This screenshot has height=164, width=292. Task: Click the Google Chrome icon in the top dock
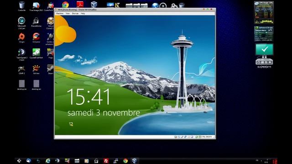pyautogui.click(x=65, y=5)
